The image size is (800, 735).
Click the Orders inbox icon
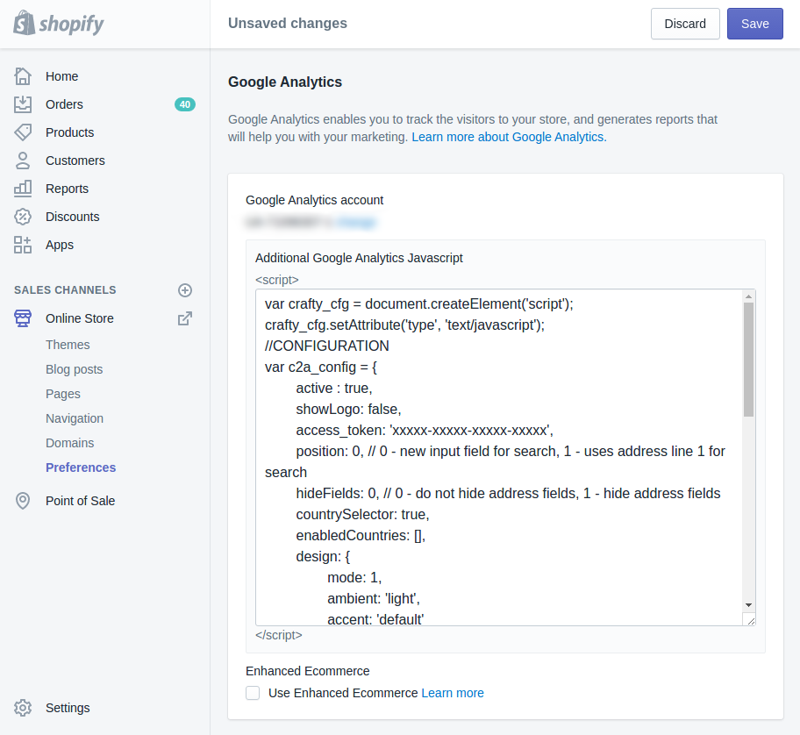23,104
